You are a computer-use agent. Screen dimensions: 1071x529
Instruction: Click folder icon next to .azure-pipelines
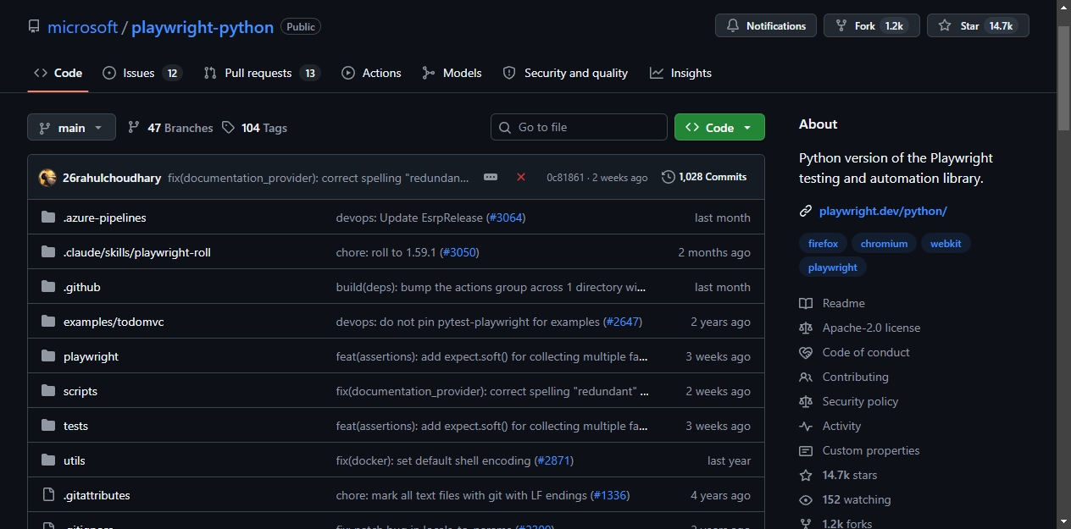48,218
